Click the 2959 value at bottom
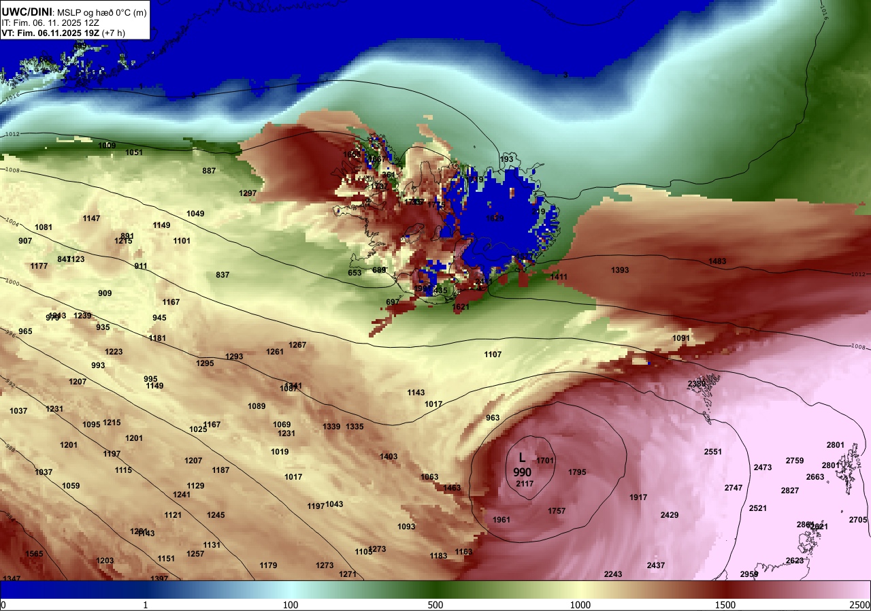 click(749, 574)
